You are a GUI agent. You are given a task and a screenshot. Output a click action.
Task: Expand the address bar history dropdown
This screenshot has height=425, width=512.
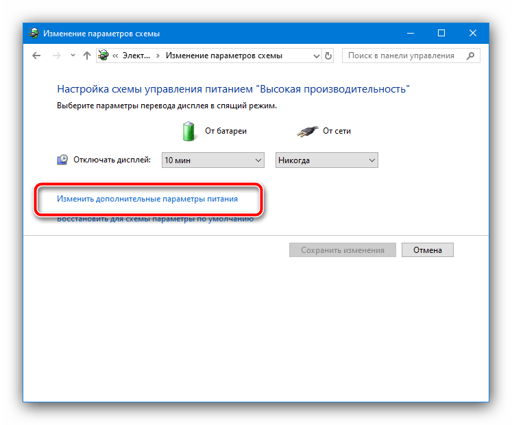pyautogui.click(x=317, y=56)
